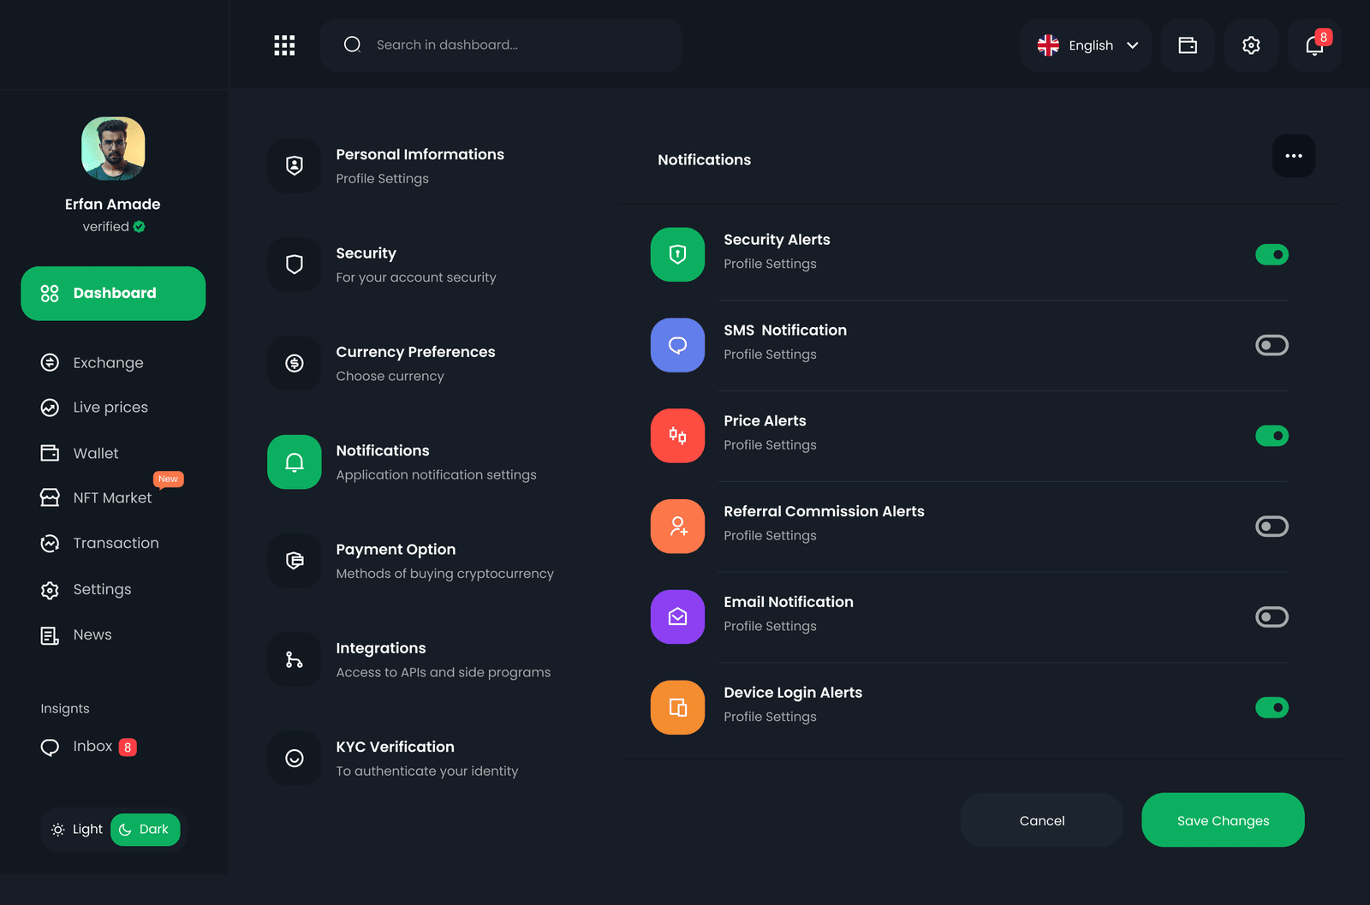Save Changes to notification settings

(x=1223, y=820)
